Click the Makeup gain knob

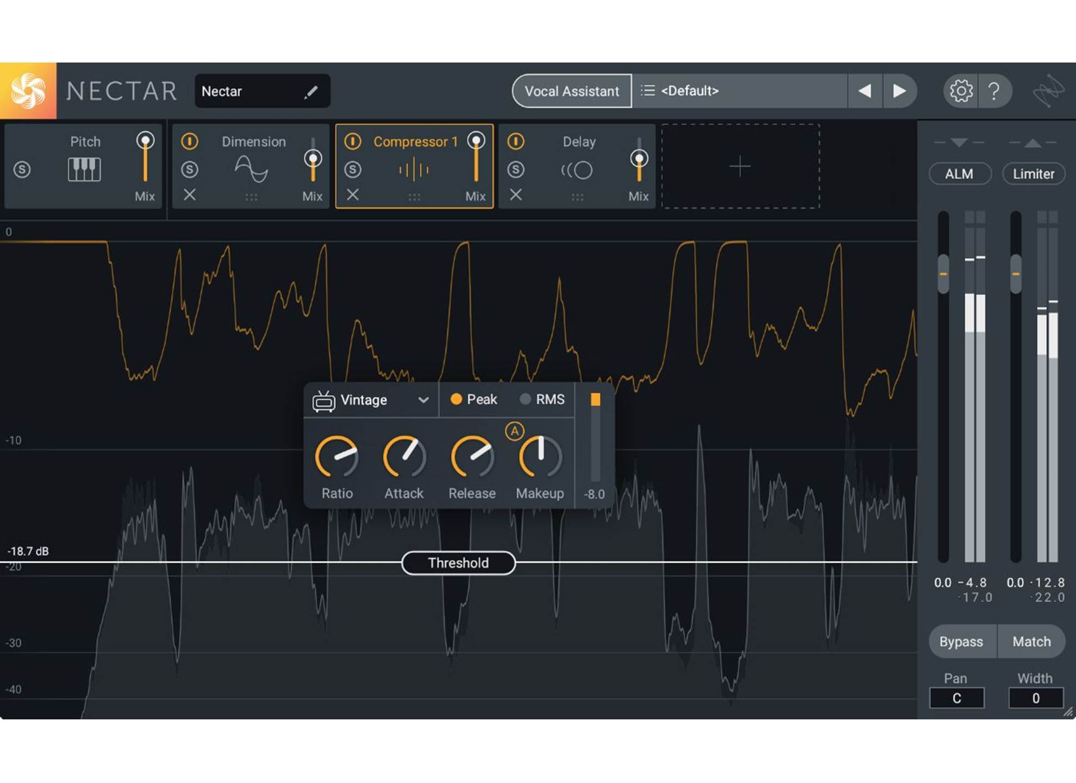point(540,457)
